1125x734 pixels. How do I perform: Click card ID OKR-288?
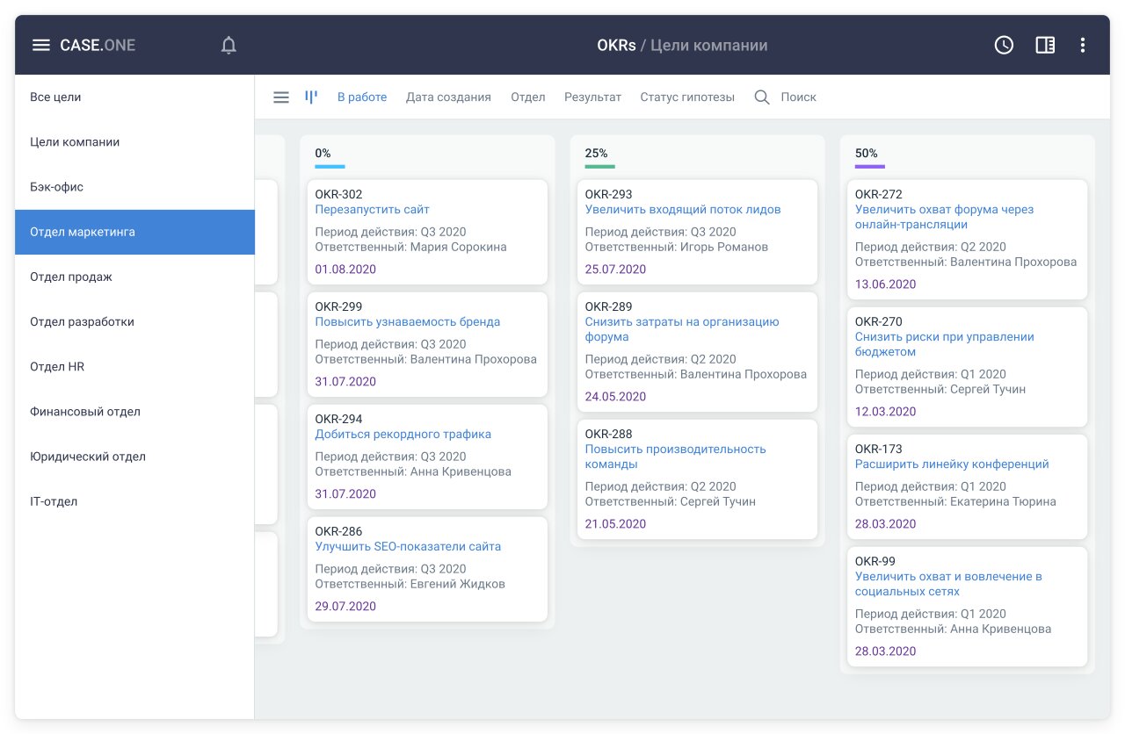point(609,435)
